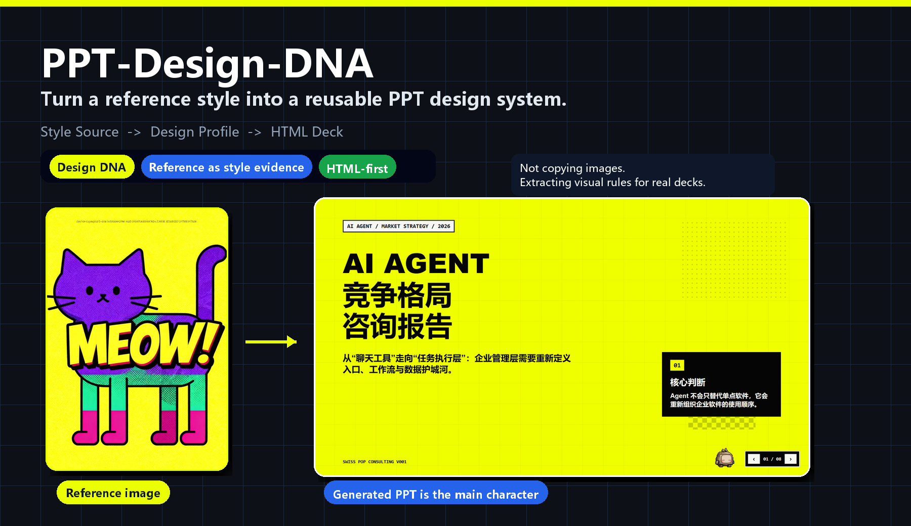Click the "AI AGENT / MARKET STRATEGY / 2026" tag

pyautogui.click(x=398, y=226)
